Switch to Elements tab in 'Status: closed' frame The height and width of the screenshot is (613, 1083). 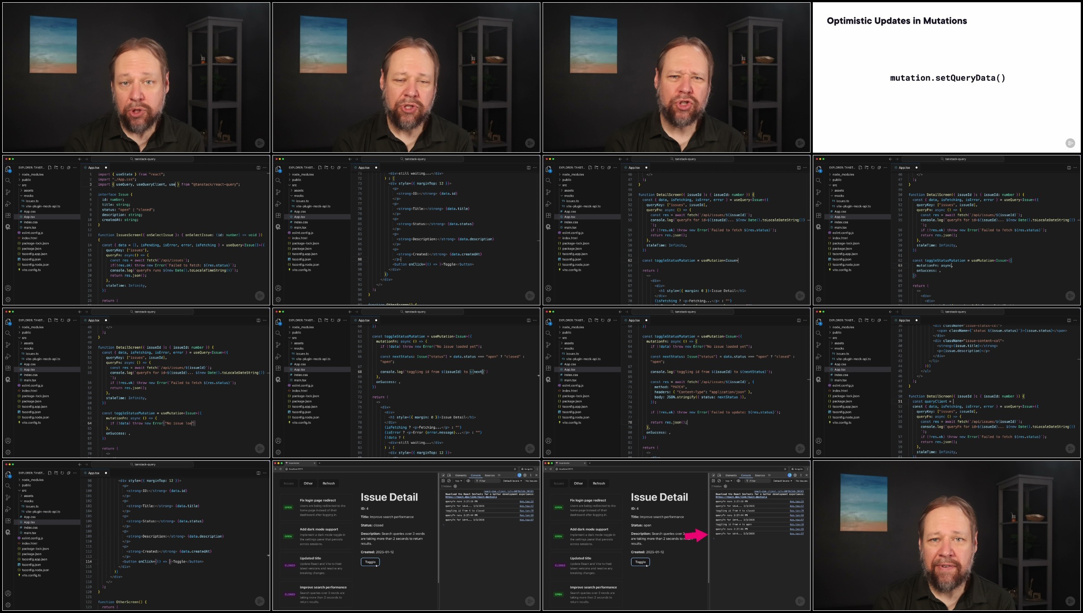[461, 475]
